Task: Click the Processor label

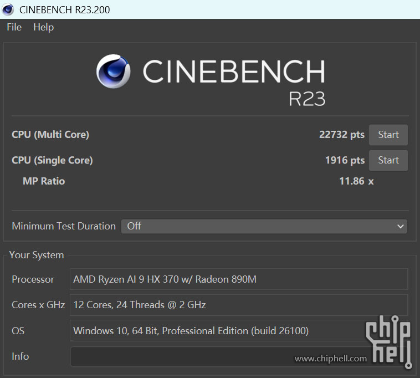Action: click(33, 279)
